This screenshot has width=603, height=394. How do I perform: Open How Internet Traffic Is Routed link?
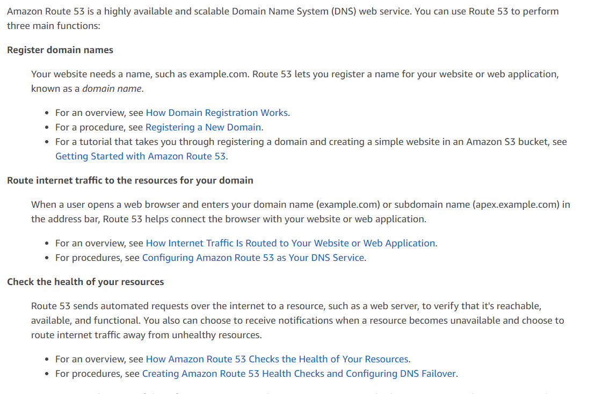coord(290,243)
